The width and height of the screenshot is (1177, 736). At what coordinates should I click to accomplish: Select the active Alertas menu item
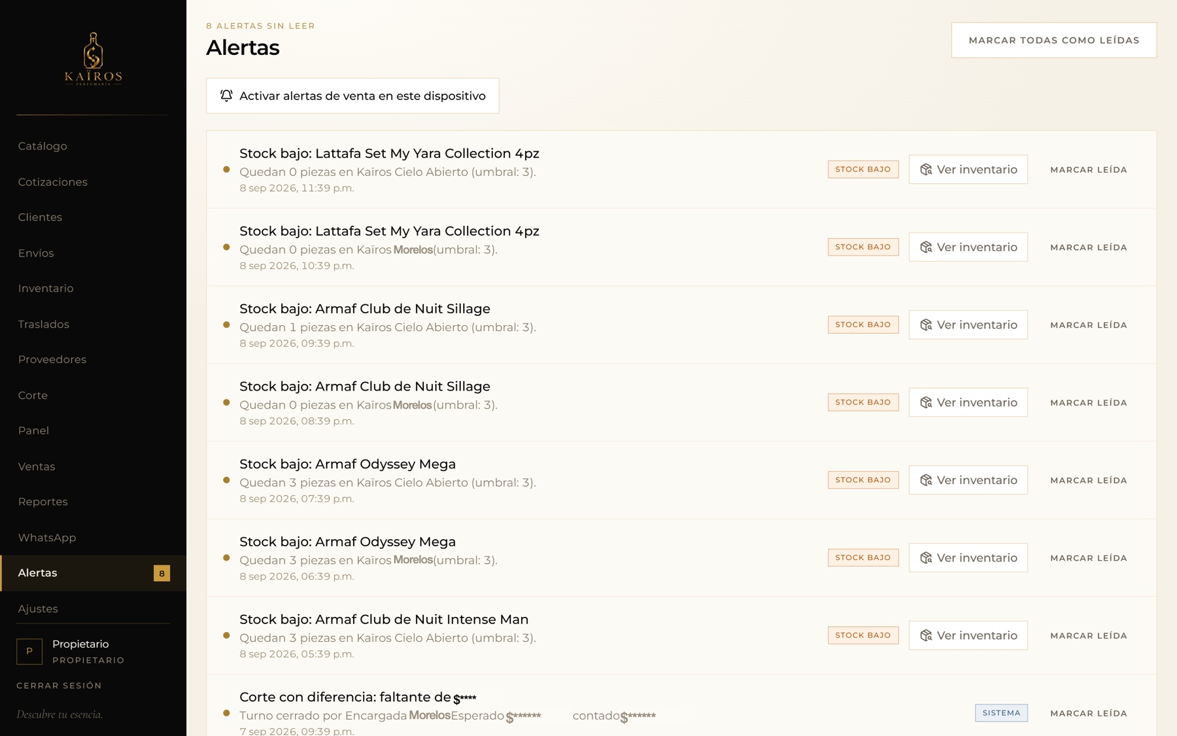pyautogui.click(x=94, y=573)
